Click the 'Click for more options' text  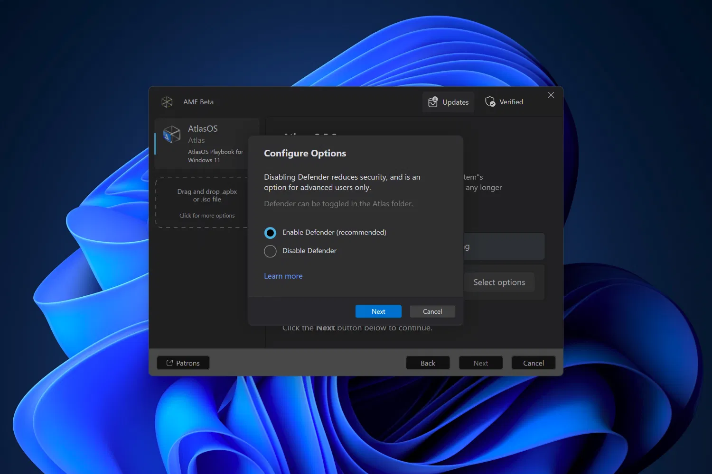coord(207,216)
